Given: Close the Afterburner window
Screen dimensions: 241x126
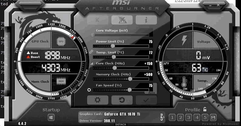Looking at the screenshot, I should (x=218, y=5).
